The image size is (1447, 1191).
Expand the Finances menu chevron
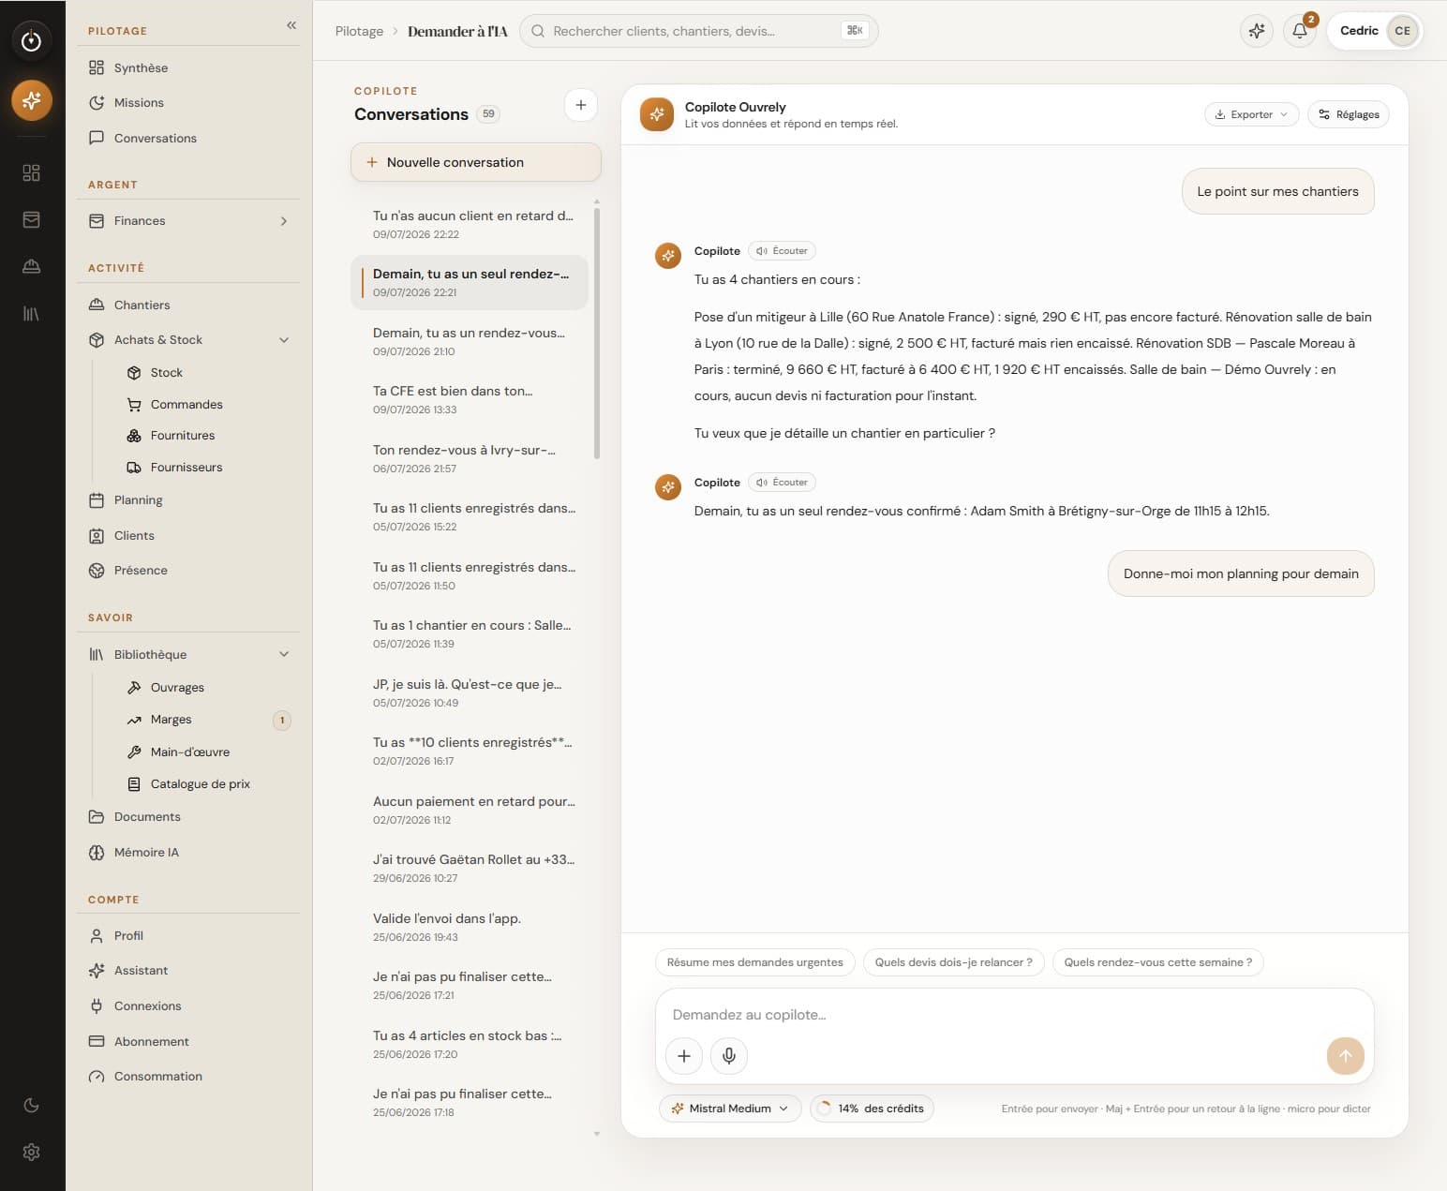pos(284,221)
